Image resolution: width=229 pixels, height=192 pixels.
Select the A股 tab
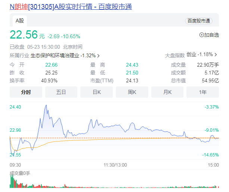point(19,21)
